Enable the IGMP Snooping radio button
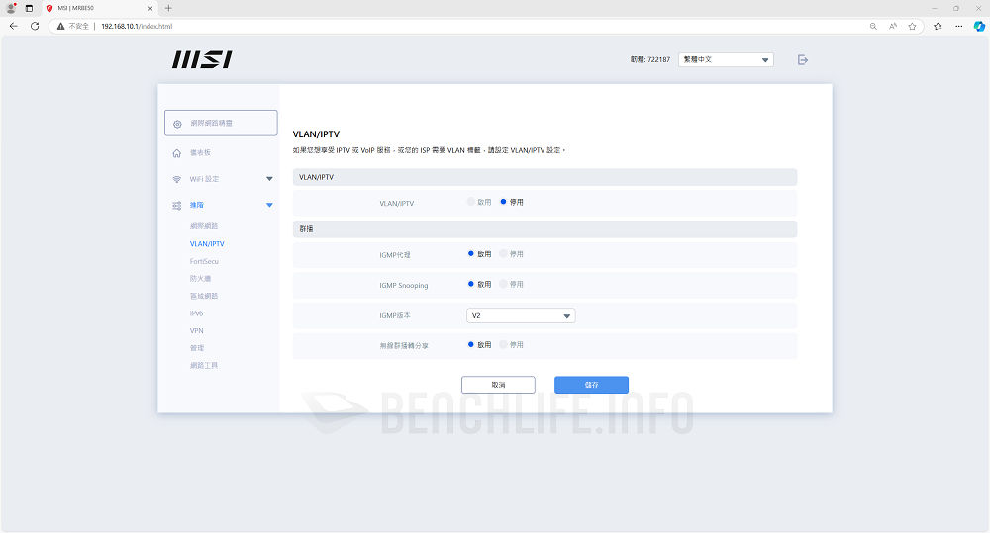The height and width of the screenshot is (533, 990). (471, 284)
